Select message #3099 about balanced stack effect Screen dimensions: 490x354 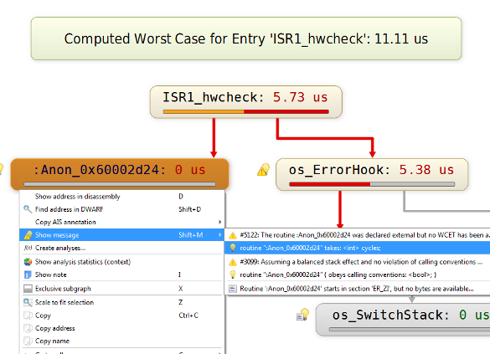point(358,262)
